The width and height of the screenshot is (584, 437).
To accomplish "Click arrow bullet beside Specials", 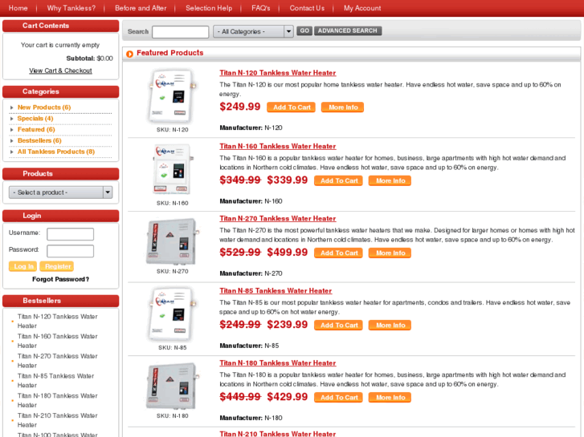I will point(11,119).
